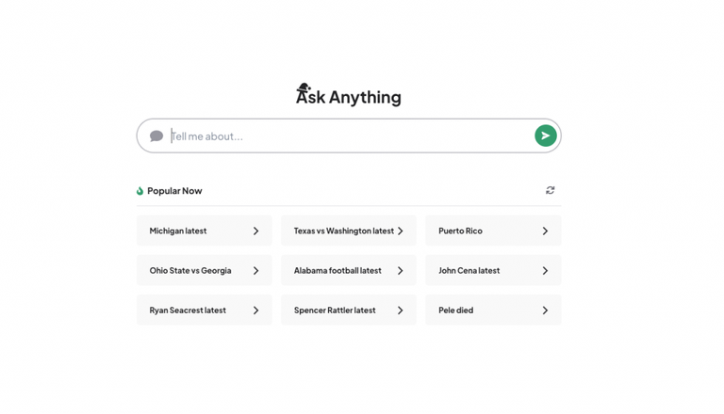This screenshot has height=414, width=724.
Task: Select Alabama football latest topic
Action: (337, 270)
